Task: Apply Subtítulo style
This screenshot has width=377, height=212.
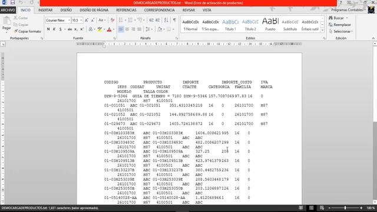Action: coord(290,25)
